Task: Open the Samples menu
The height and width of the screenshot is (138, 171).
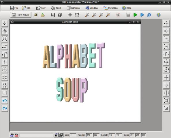Action: coord(73,8)
